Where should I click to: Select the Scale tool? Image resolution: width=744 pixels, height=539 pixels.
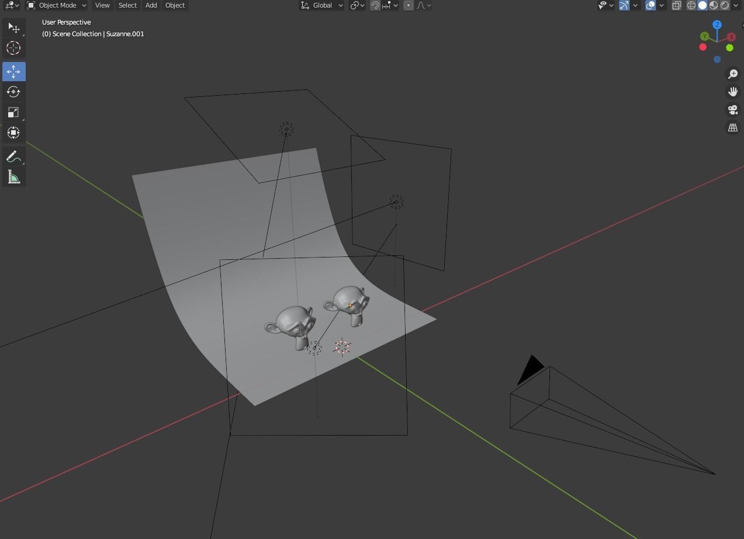pyautogui.click(x=13, y=112)
